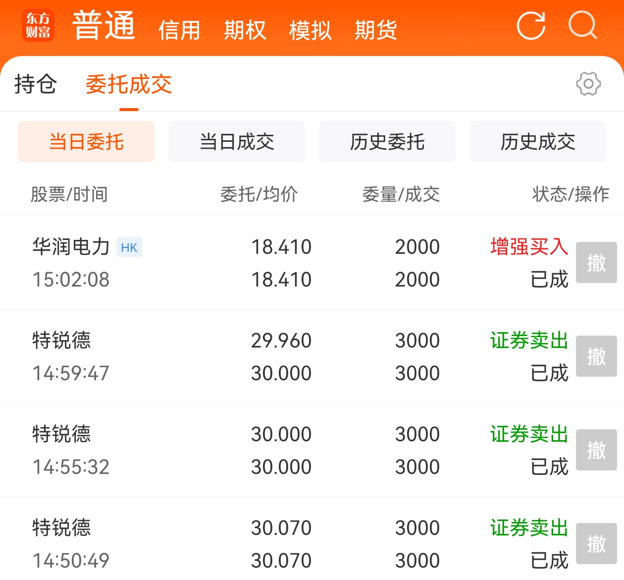Viewport: 624px width, 580px height.
Task: Switch to 信用 account tab
Action: (179, 30)
